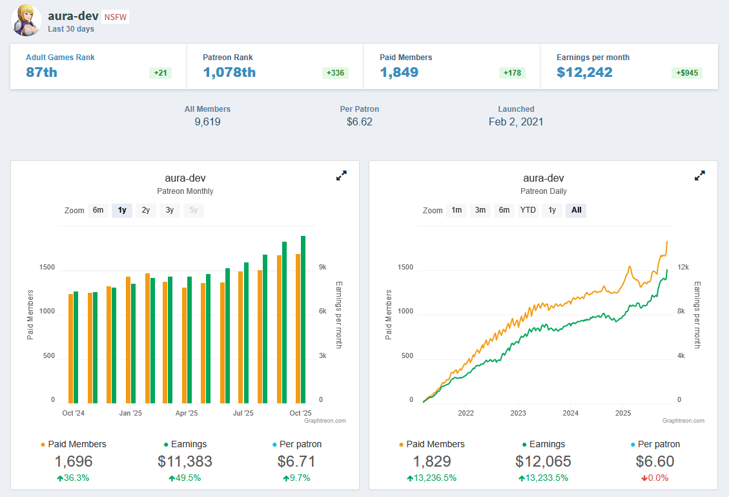The height and width of the screenshot is (497, 729).
Task: Click the 1,696 paid members monthly value
Action: point(74,461)
